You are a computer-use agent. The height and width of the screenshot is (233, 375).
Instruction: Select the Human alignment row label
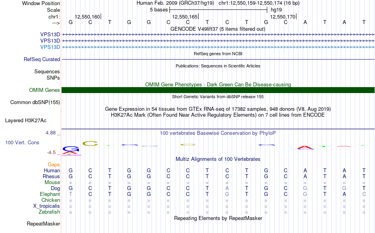tap(52, 171)
